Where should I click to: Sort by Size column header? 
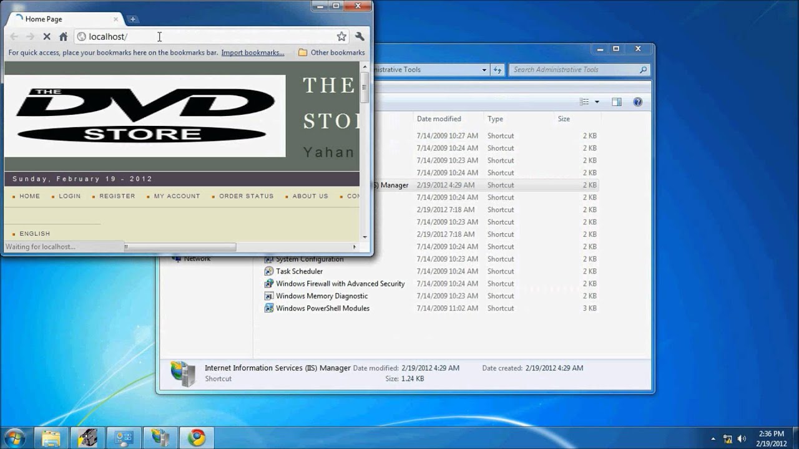[577, 118]
